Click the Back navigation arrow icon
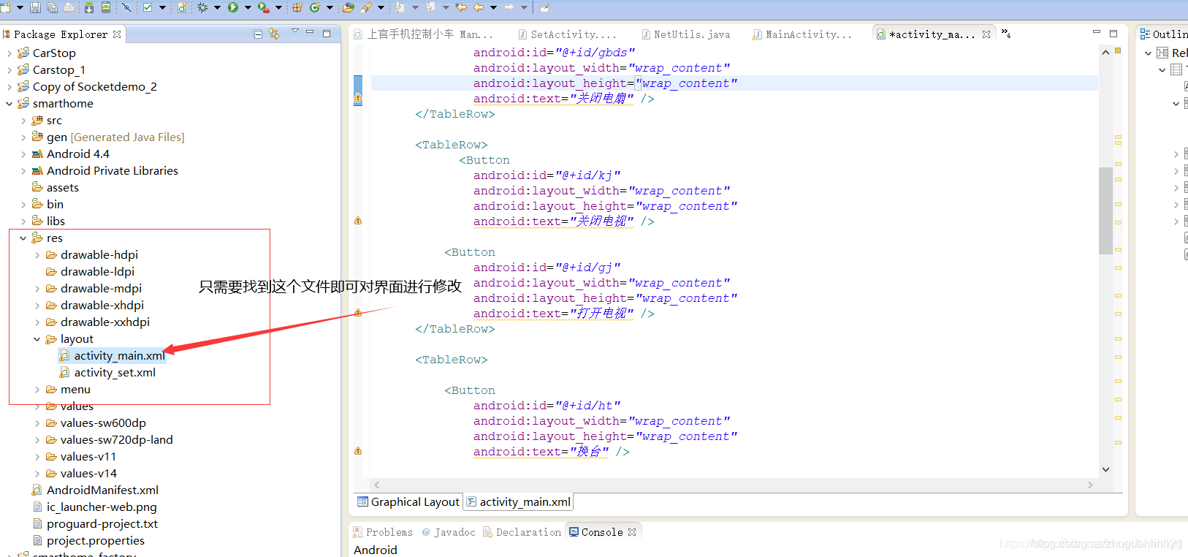The image size is (1188, 557). 479,7
